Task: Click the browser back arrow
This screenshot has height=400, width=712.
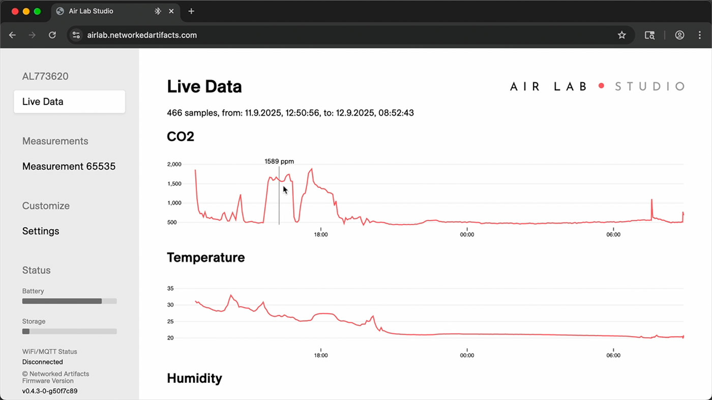Action: [13, 35]
